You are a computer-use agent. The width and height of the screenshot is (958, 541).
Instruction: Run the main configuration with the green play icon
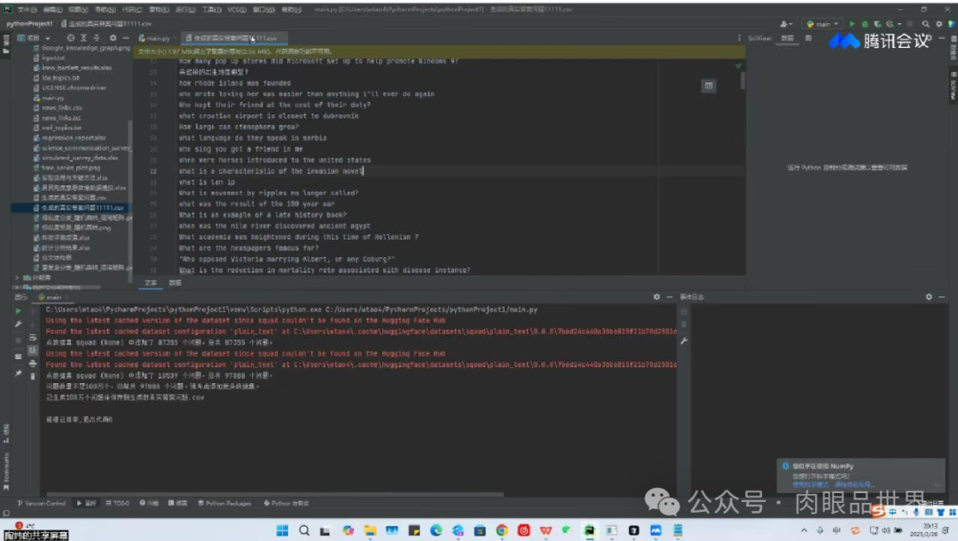[x=852, y=24]
